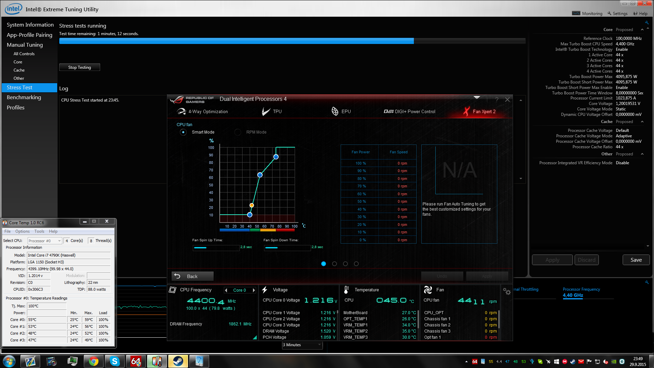Click the Stop Testing button
This screenshot has width=654, height=368.
79,67
